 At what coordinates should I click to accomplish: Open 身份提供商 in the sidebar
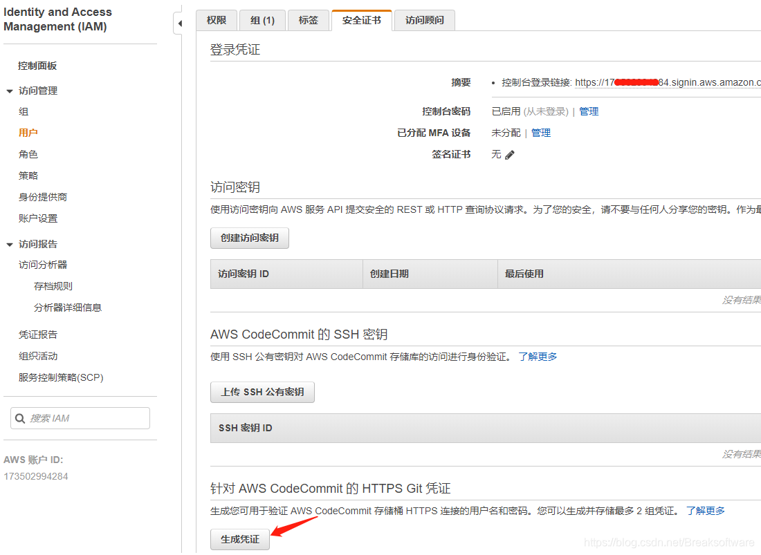(x=43, y=197)
